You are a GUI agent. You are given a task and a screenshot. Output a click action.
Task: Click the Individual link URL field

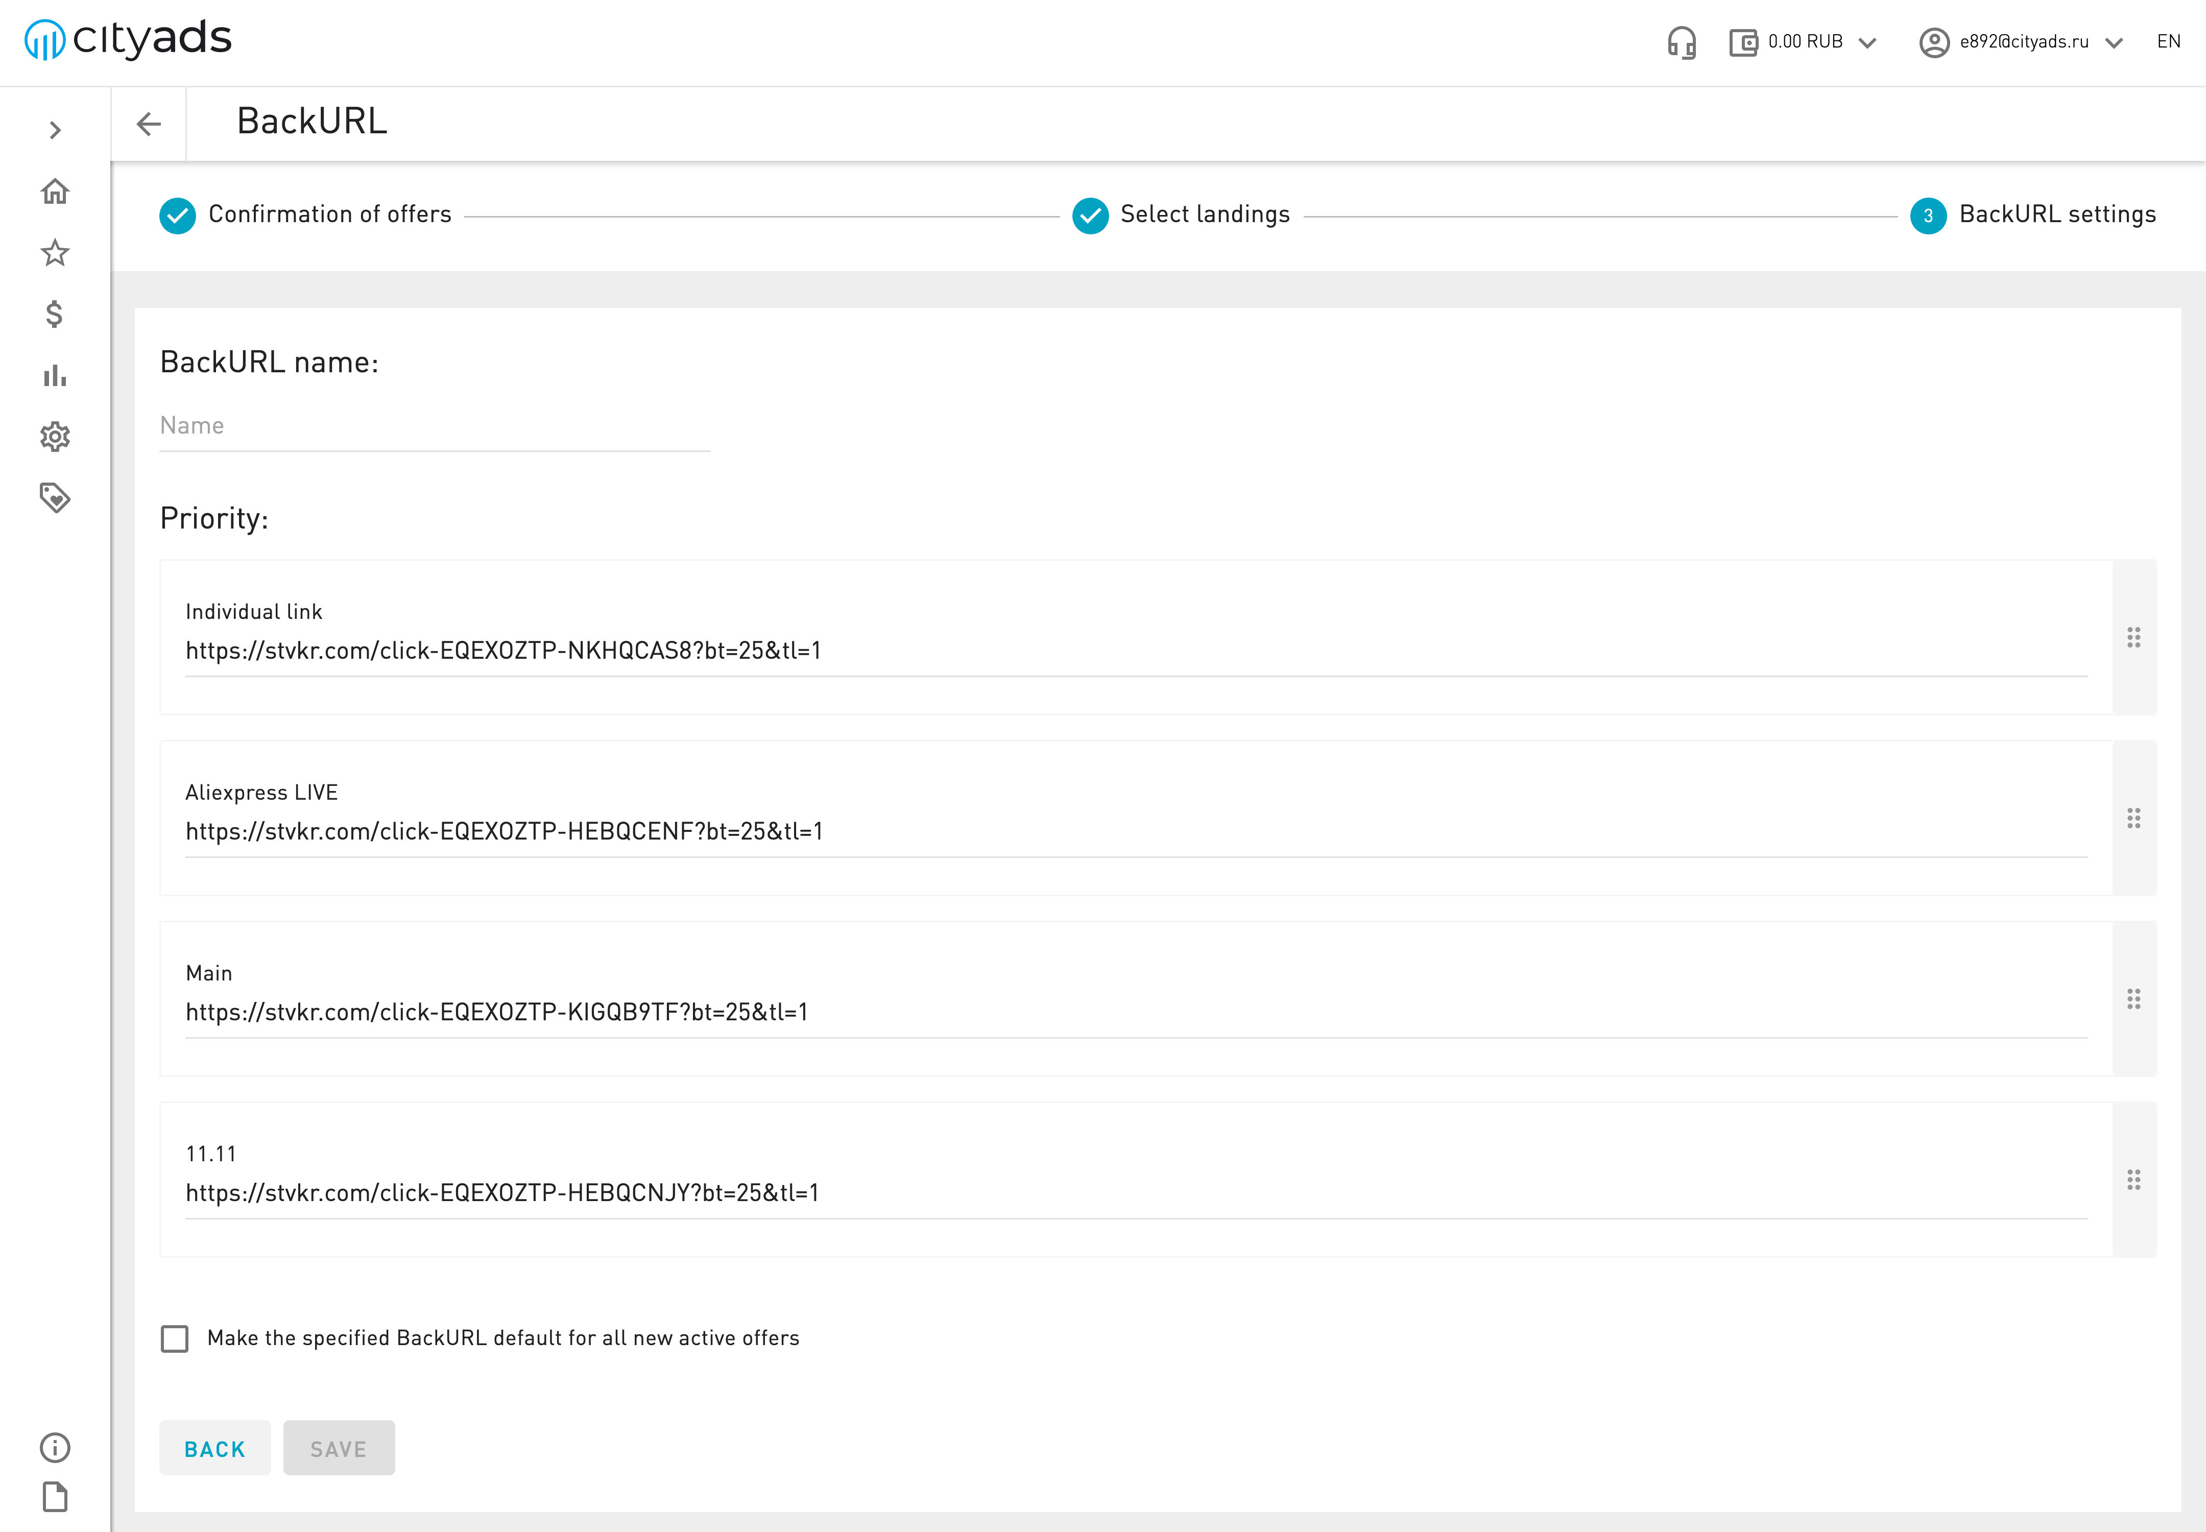pyautogui.click(x=1136, y=651)
